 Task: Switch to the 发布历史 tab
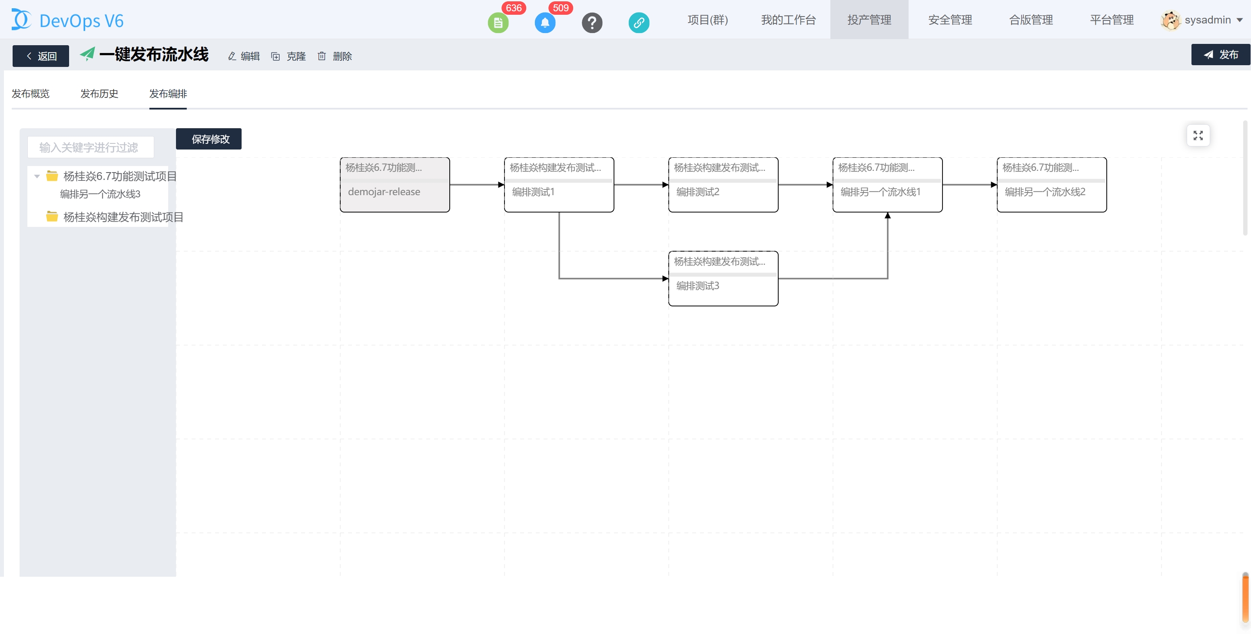tap(99, 94)
